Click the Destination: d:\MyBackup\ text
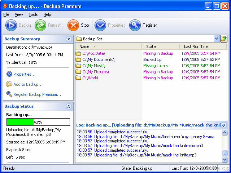Image resolution: width=231 pixels, height=173 pixels. click(29, 47)
